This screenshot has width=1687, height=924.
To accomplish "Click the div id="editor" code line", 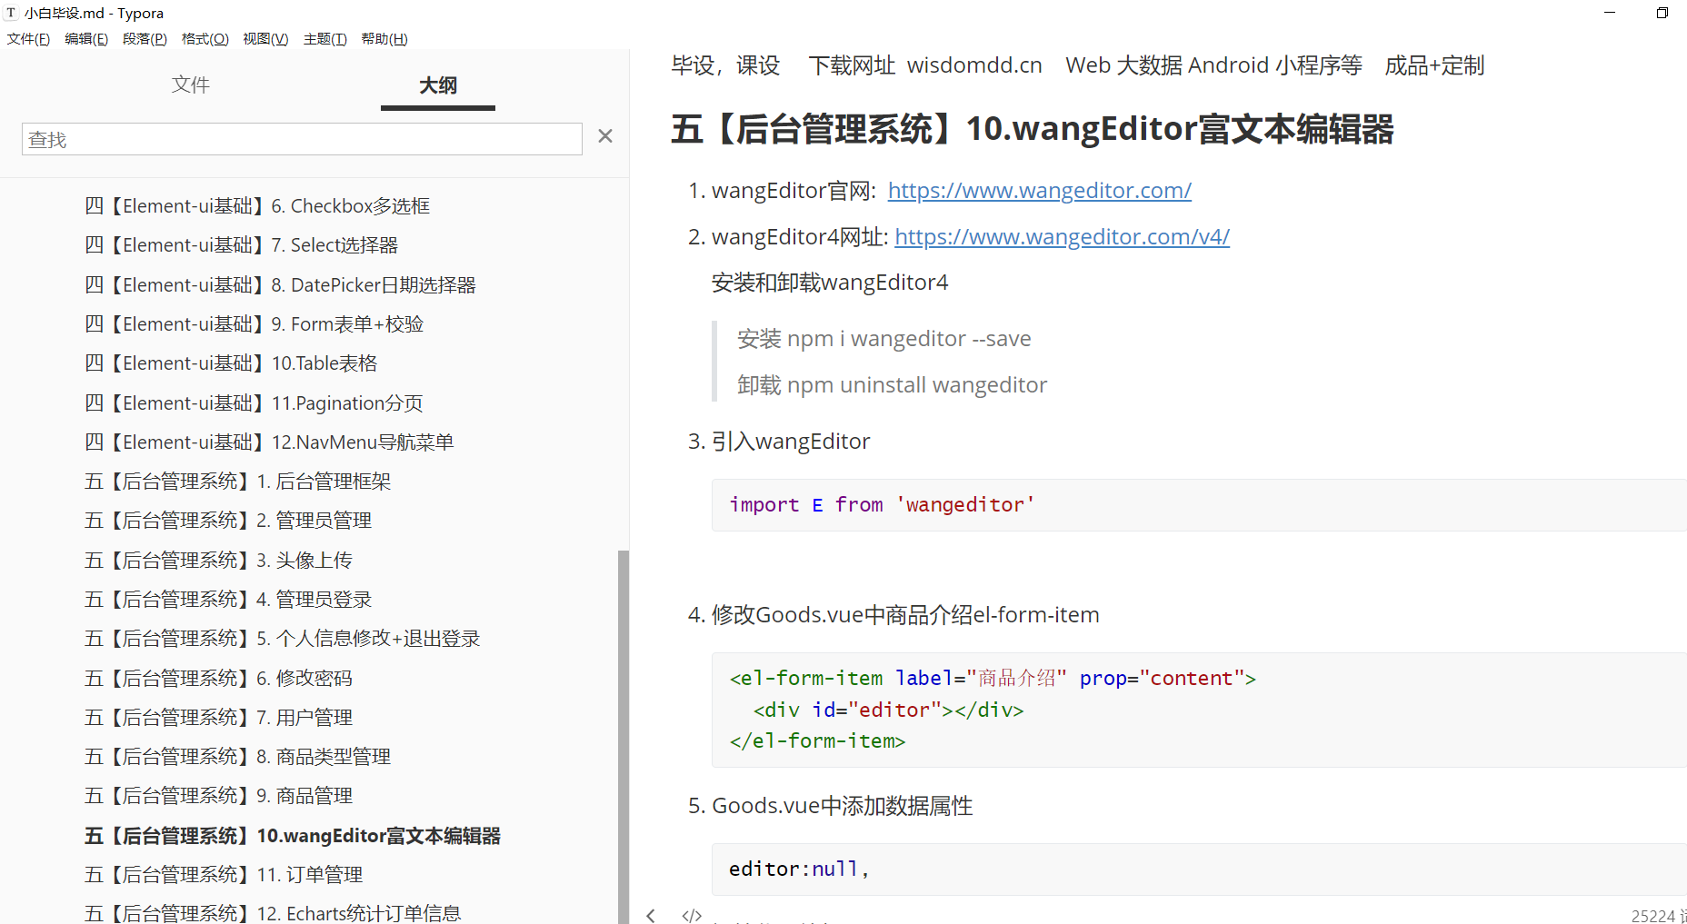I will coord(888,710).
